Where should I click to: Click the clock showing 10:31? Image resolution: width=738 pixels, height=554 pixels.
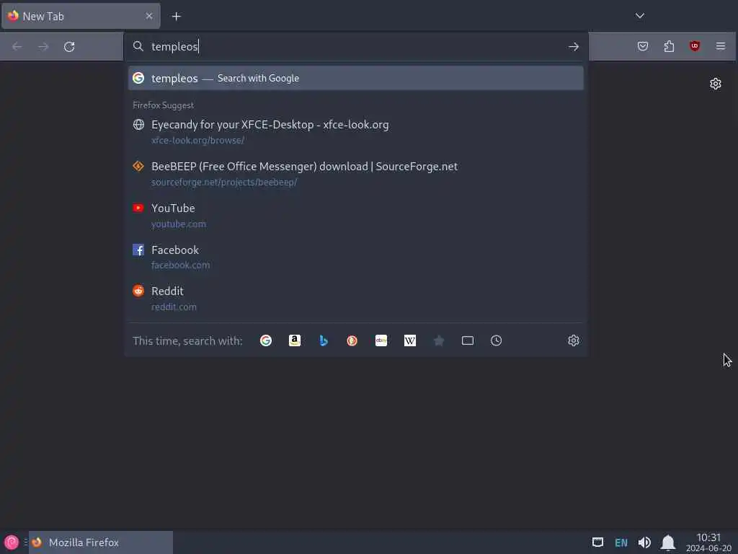click(709, 542)
